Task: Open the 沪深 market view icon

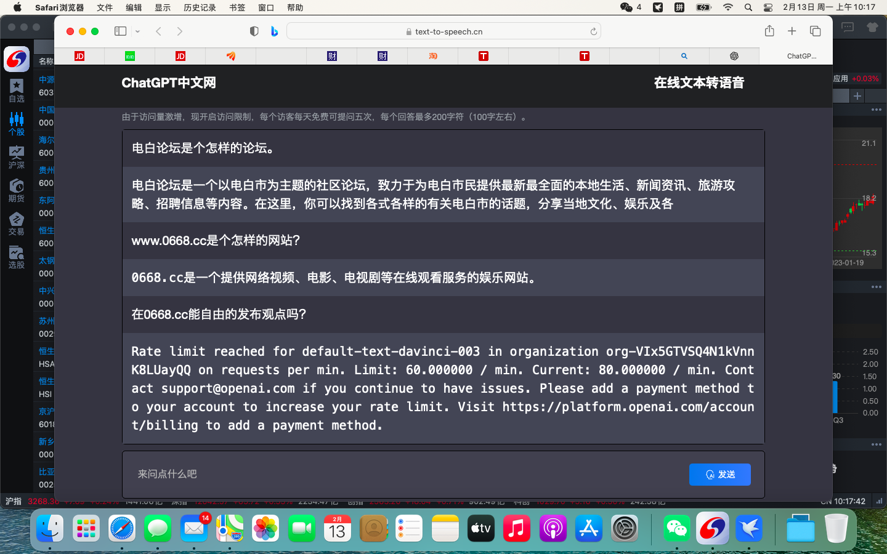Action: [x=16, y=155]
